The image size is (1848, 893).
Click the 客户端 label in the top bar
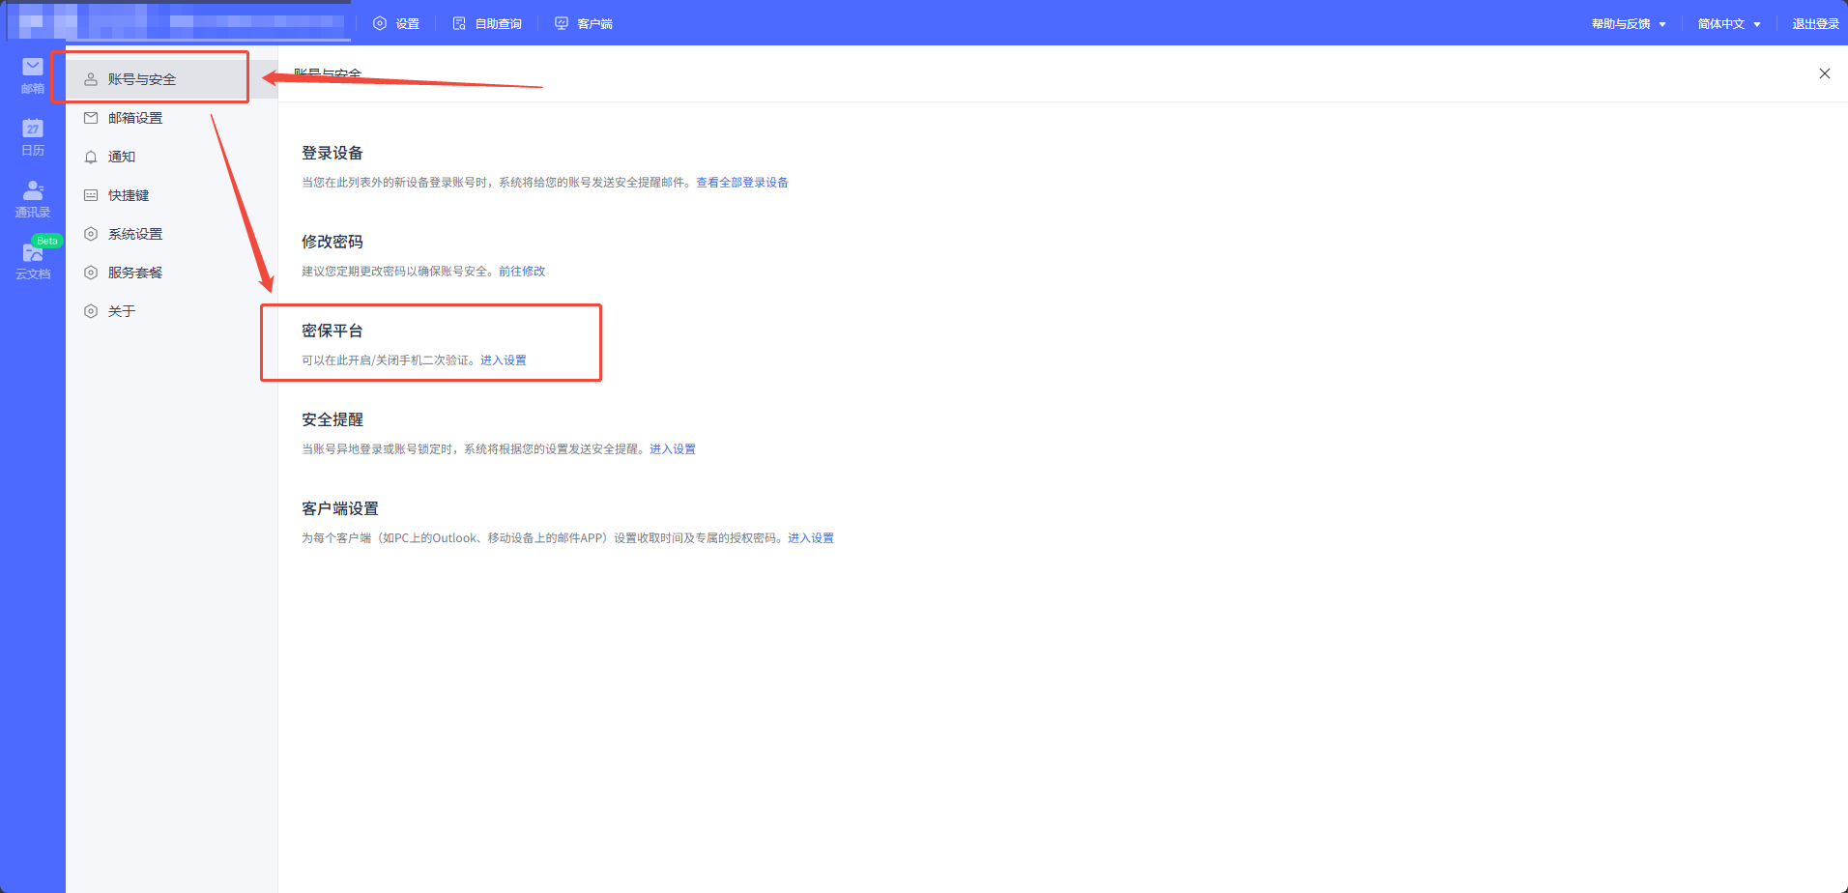pos(594,23)
